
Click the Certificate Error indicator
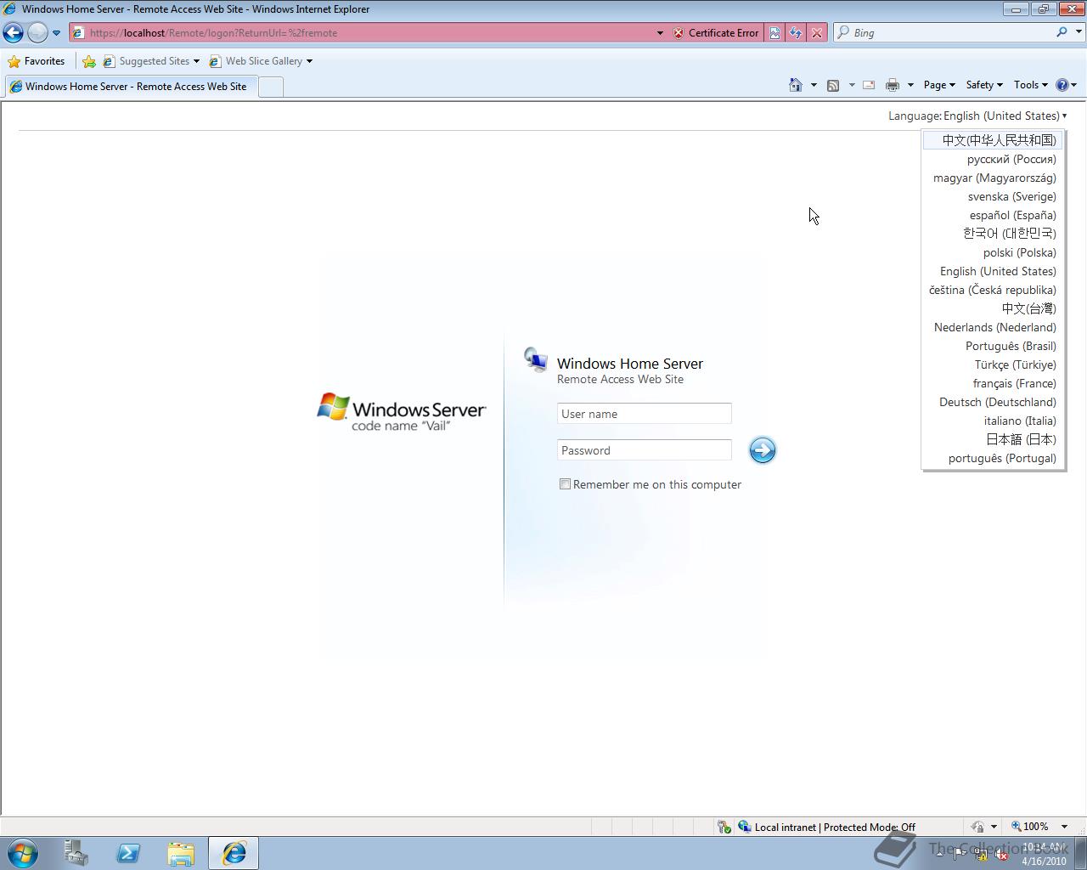pos(716,33)
